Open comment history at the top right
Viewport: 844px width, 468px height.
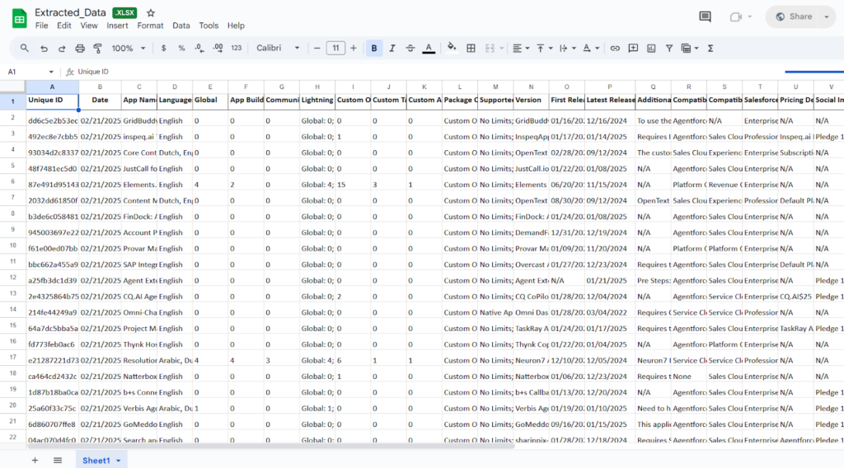click(x=705, y=16)
